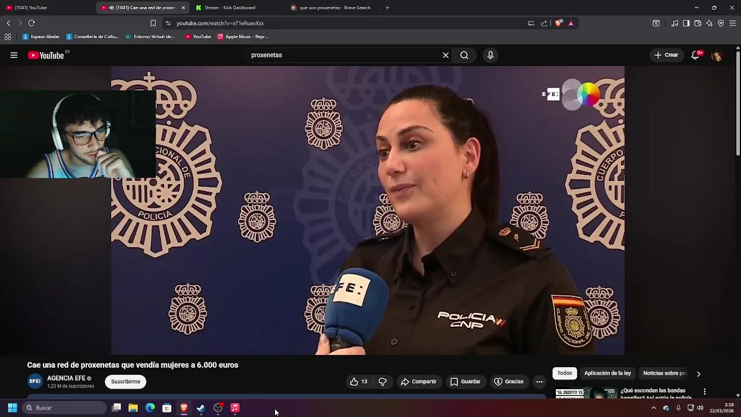
Task: Open Steam from the taskbar
Action: pos(201,408)
